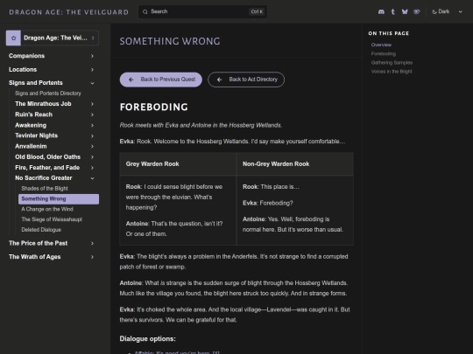Click the Search input field

click(x=202, y=11)
